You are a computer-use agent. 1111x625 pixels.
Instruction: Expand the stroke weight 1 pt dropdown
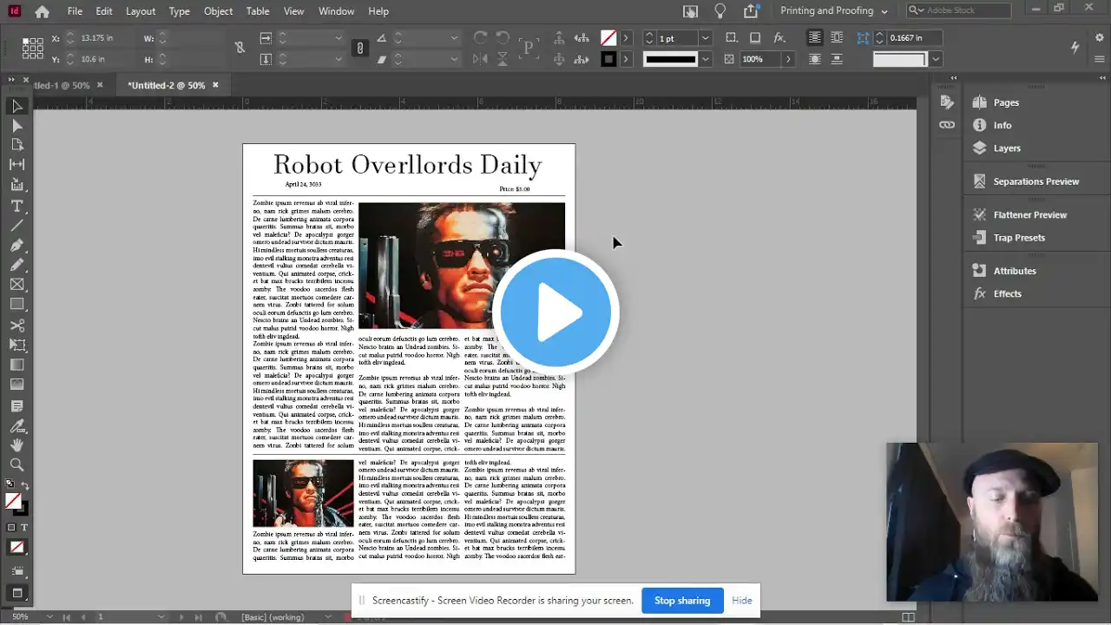tap(705, 38)
